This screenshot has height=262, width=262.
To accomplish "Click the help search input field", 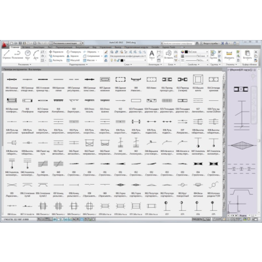I will pos(178,43).
